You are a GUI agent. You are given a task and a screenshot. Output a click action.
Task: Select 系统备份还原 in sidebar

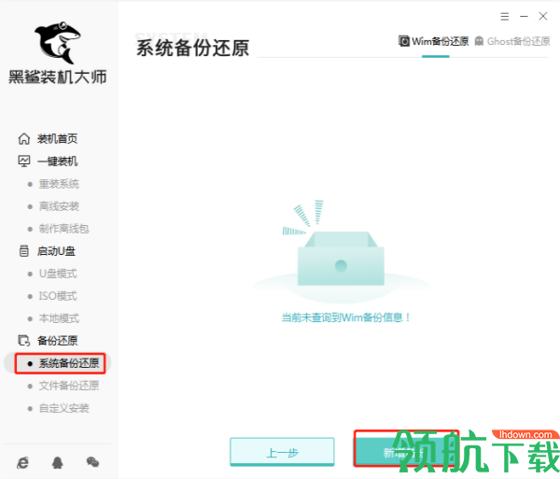(x=60, y=363)
